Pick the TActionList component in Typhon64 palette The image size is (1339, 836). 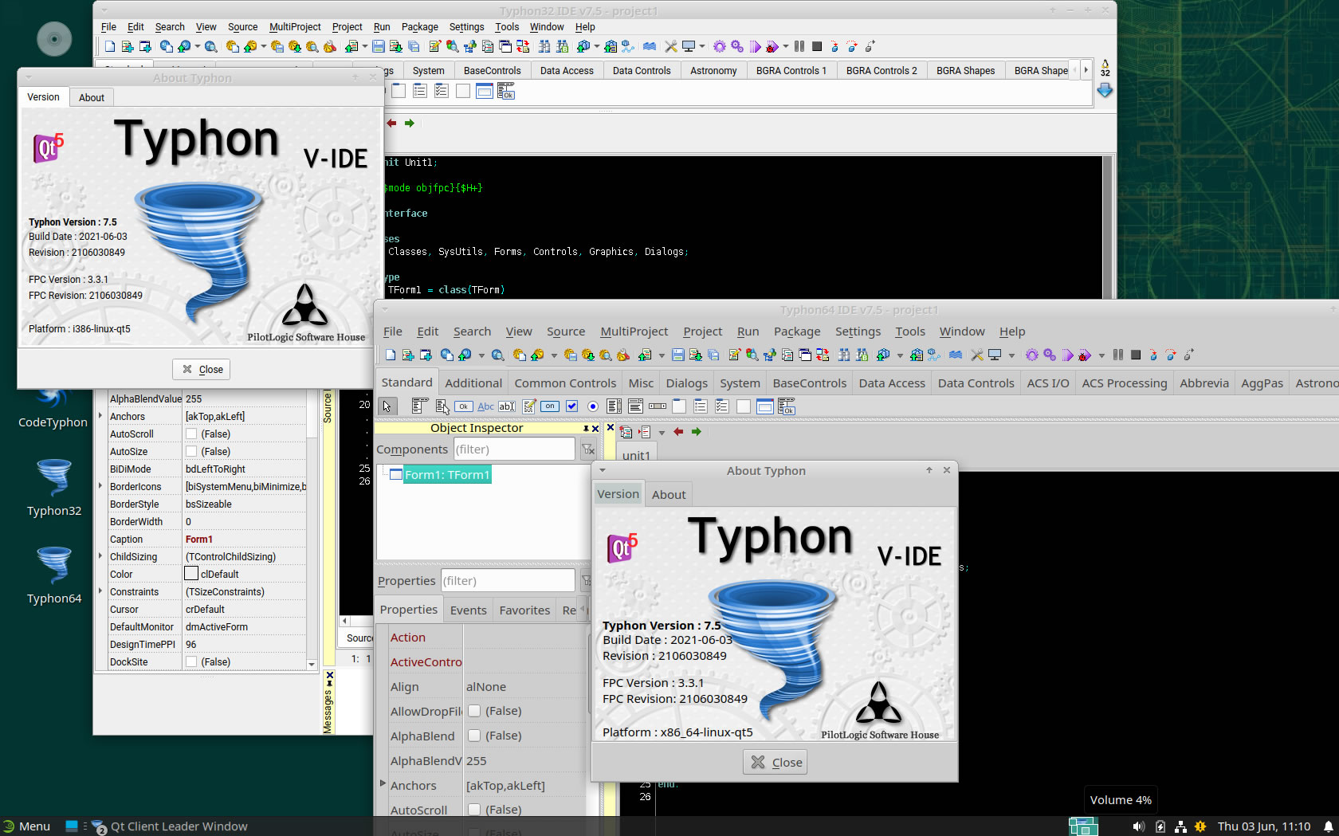coord(787,406)
